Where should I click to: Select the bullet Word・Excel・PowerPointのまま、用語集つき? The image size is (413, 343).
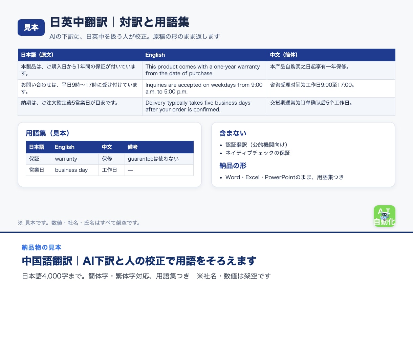[285, 177]
